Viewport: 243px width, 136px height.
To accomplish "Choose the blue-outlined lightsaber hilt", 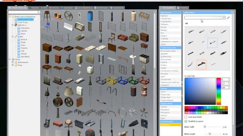I will coord(212,43).
